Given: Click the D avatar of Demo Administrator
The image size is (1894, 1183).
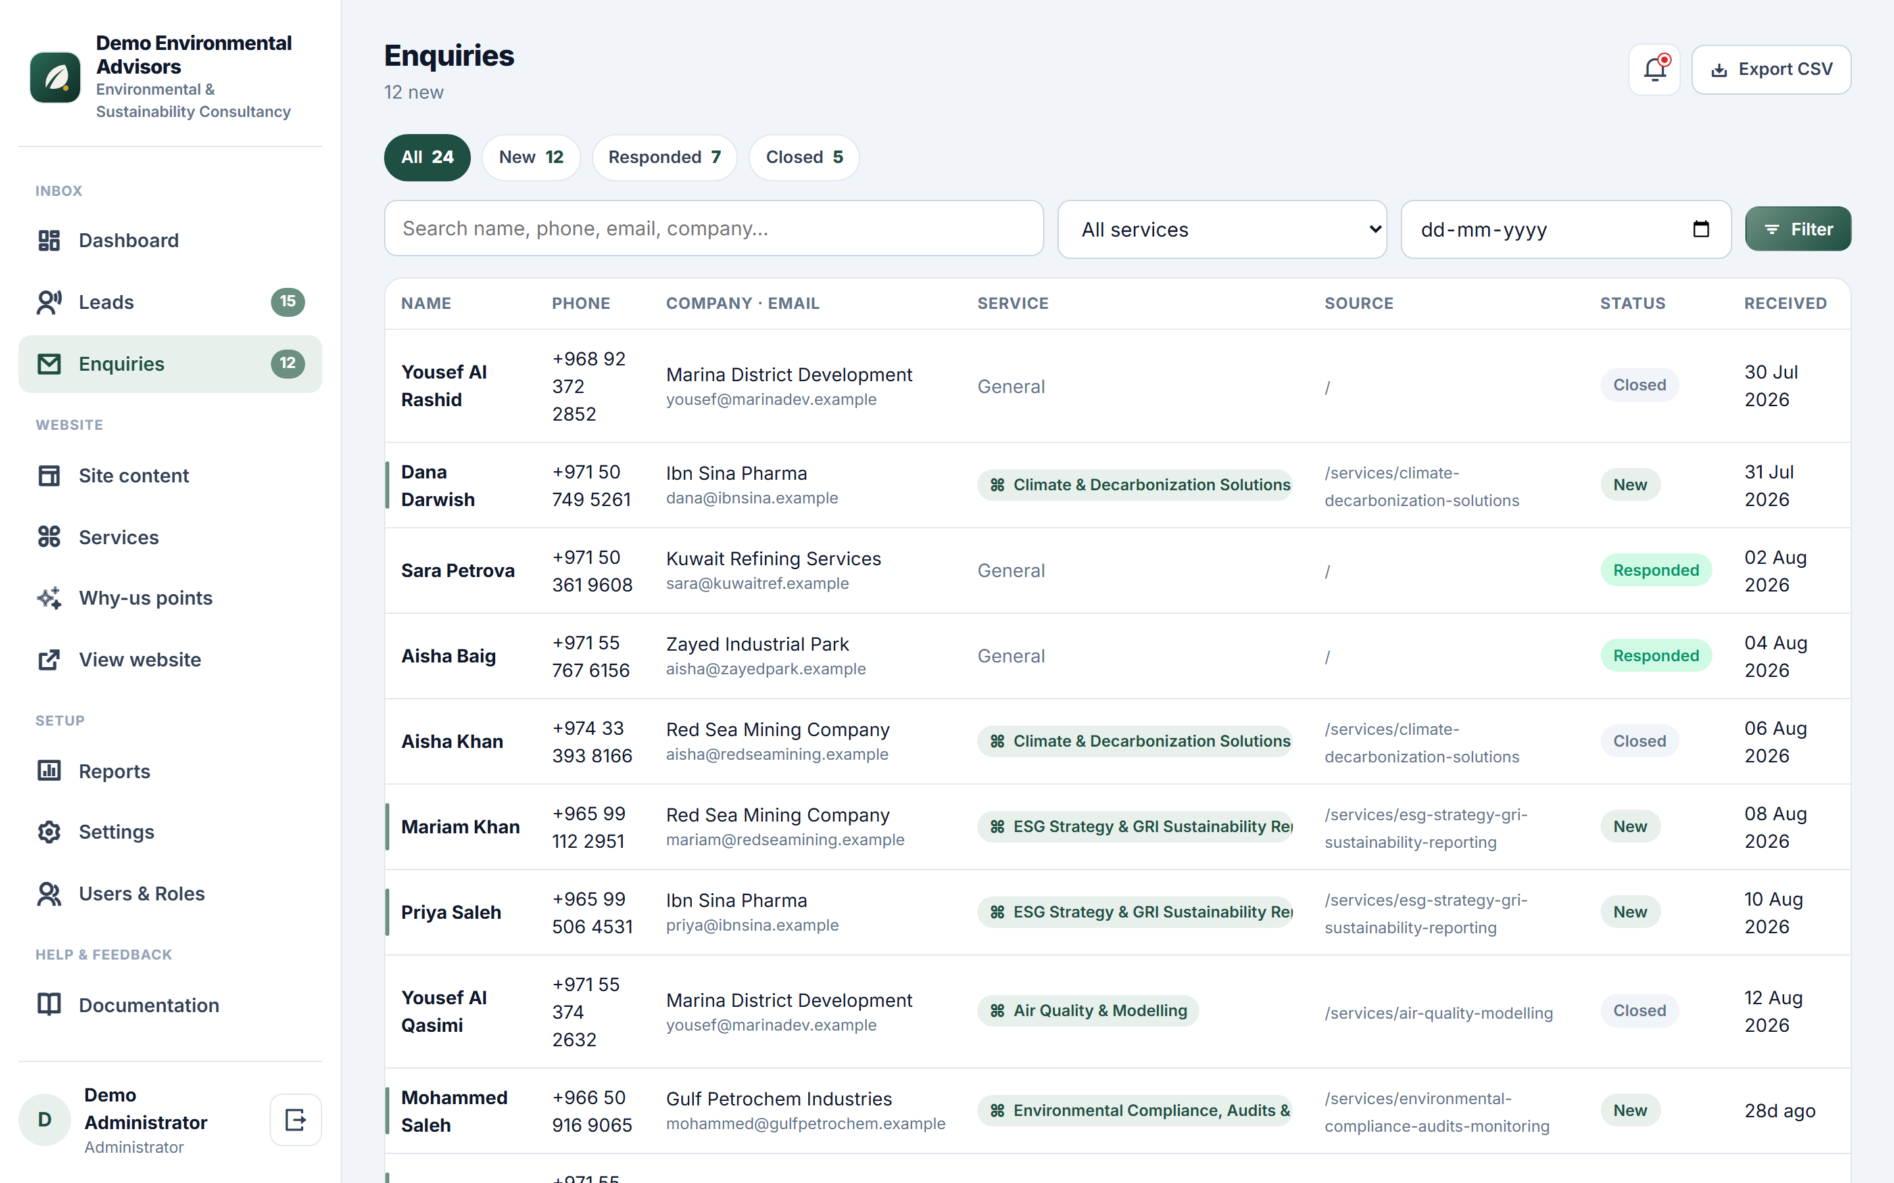Looking at the screenshot, I should click(45, 1120).
